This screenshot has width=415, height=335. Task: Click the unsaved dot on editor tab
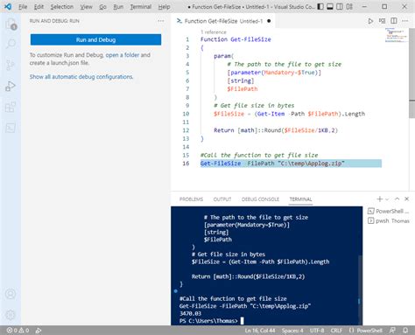(269, 21)
